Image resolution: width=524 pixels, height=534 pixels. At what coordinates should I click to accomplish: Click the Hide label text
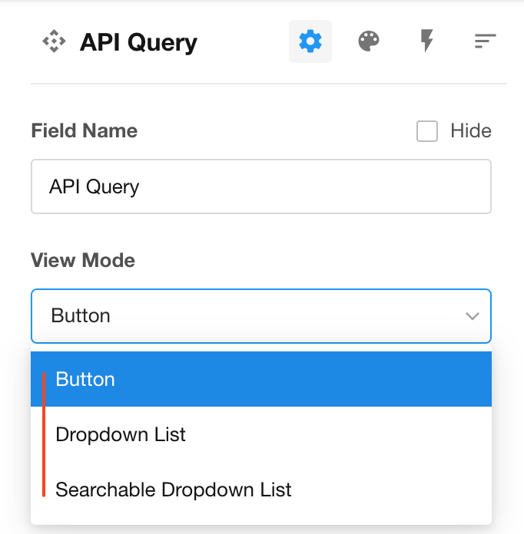pos(471,130)
